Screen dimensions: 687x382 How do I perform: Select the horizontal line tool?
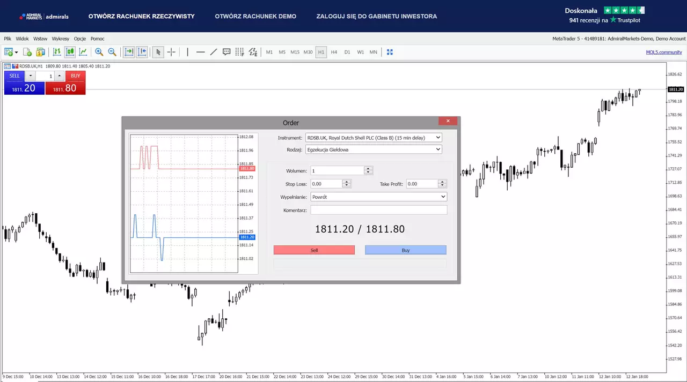200,52
